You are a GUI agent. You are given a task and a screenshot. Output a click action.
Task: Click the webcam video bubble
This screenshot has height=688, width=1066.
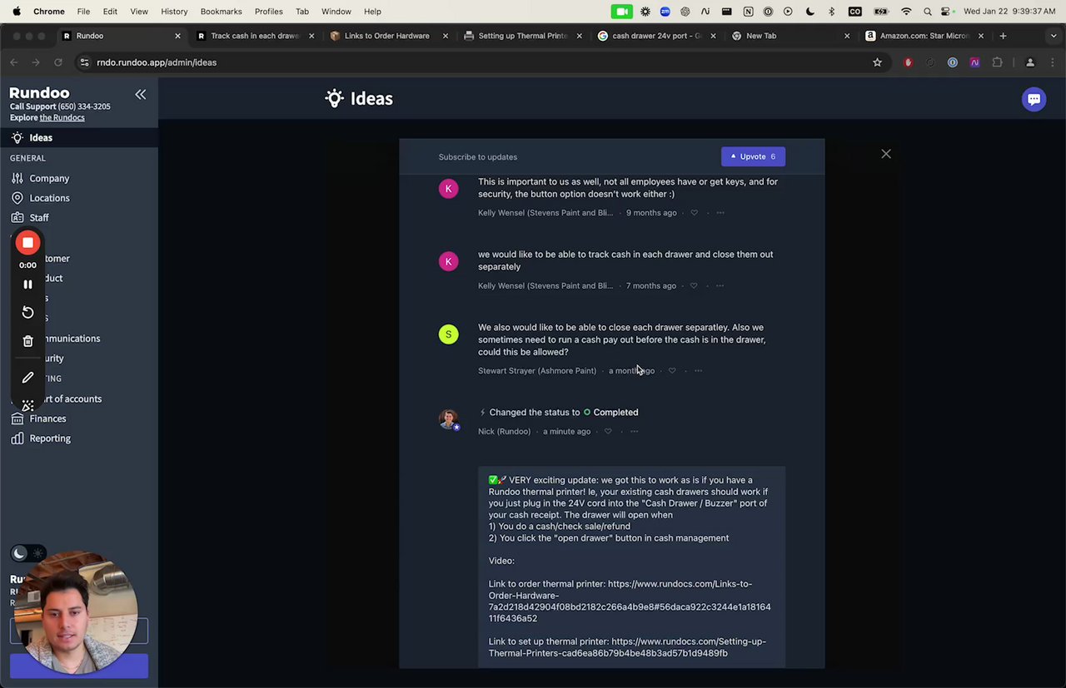click(76, 611)
